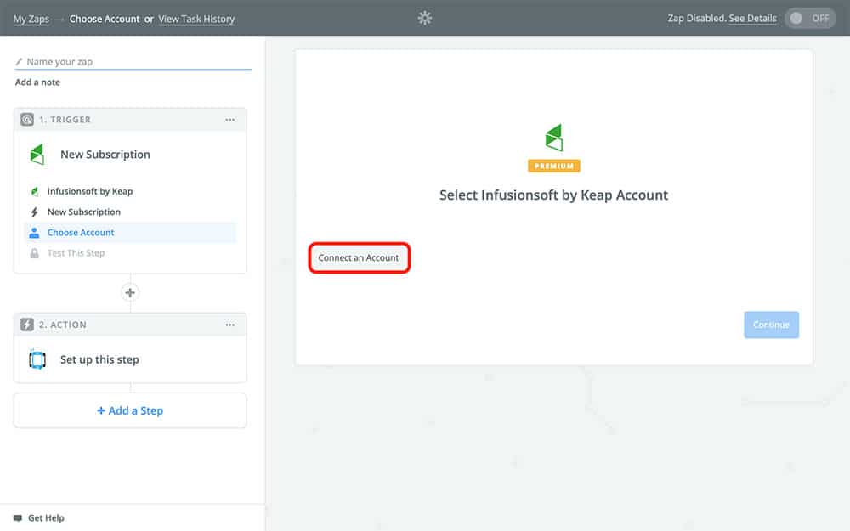Click the Get Help chat icon
This screenshot has height=531, width=850.
pyautogui.click(x=18, y=517)
